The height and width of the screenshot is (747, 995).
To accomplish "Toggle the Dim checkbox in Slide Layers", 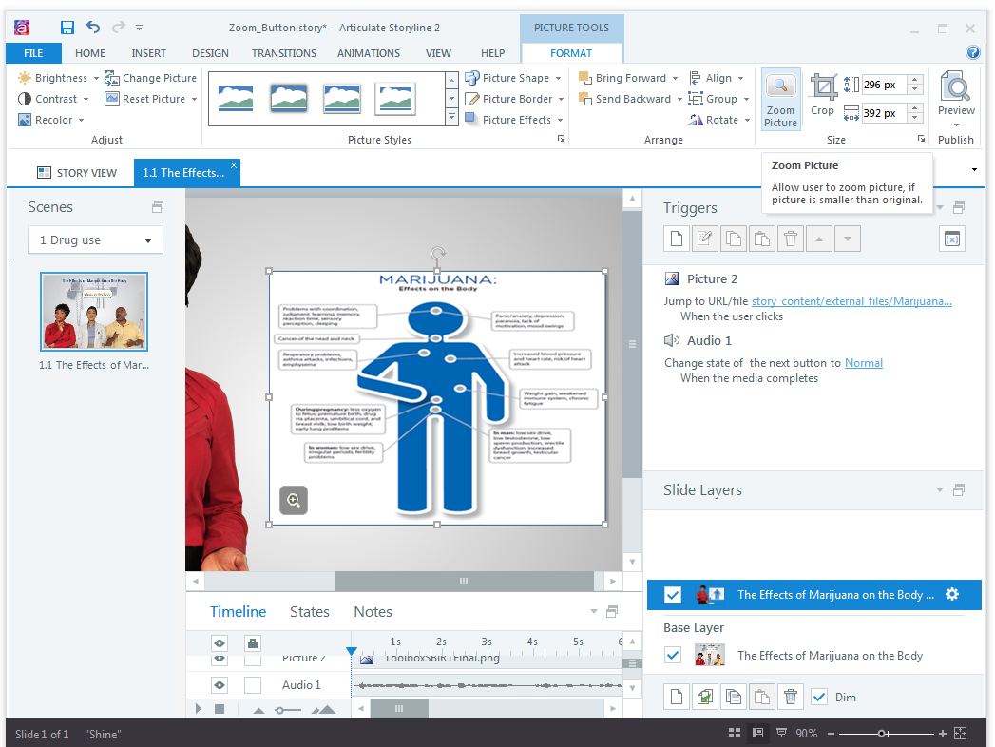I will (x=819, y=697).
